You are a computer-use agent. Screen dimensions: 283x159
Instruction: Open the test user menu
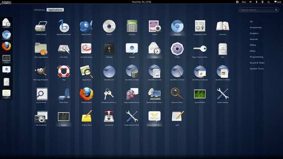click(277, 2)
